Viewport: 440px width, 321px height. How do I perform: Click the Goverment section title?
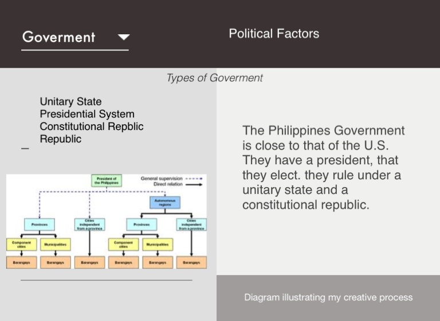pos(58,38)
